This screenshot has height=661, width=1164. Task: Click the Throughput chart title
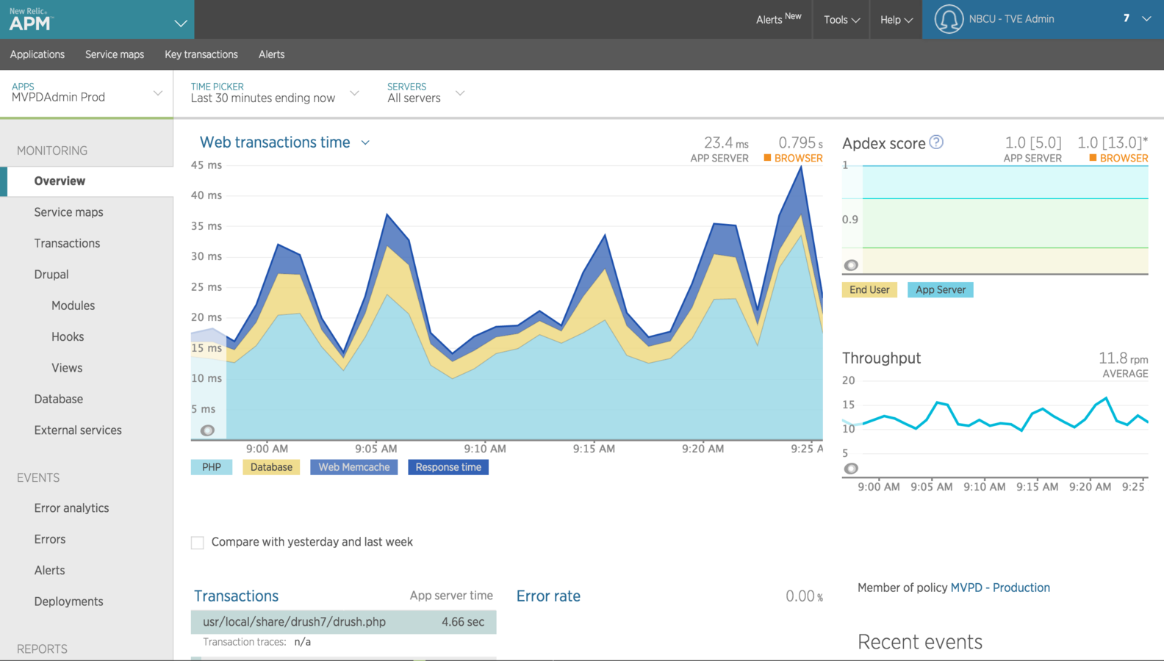881,358
